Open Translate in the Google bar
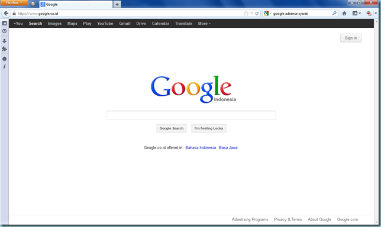The image size is (381, 227). coord(183,24)
